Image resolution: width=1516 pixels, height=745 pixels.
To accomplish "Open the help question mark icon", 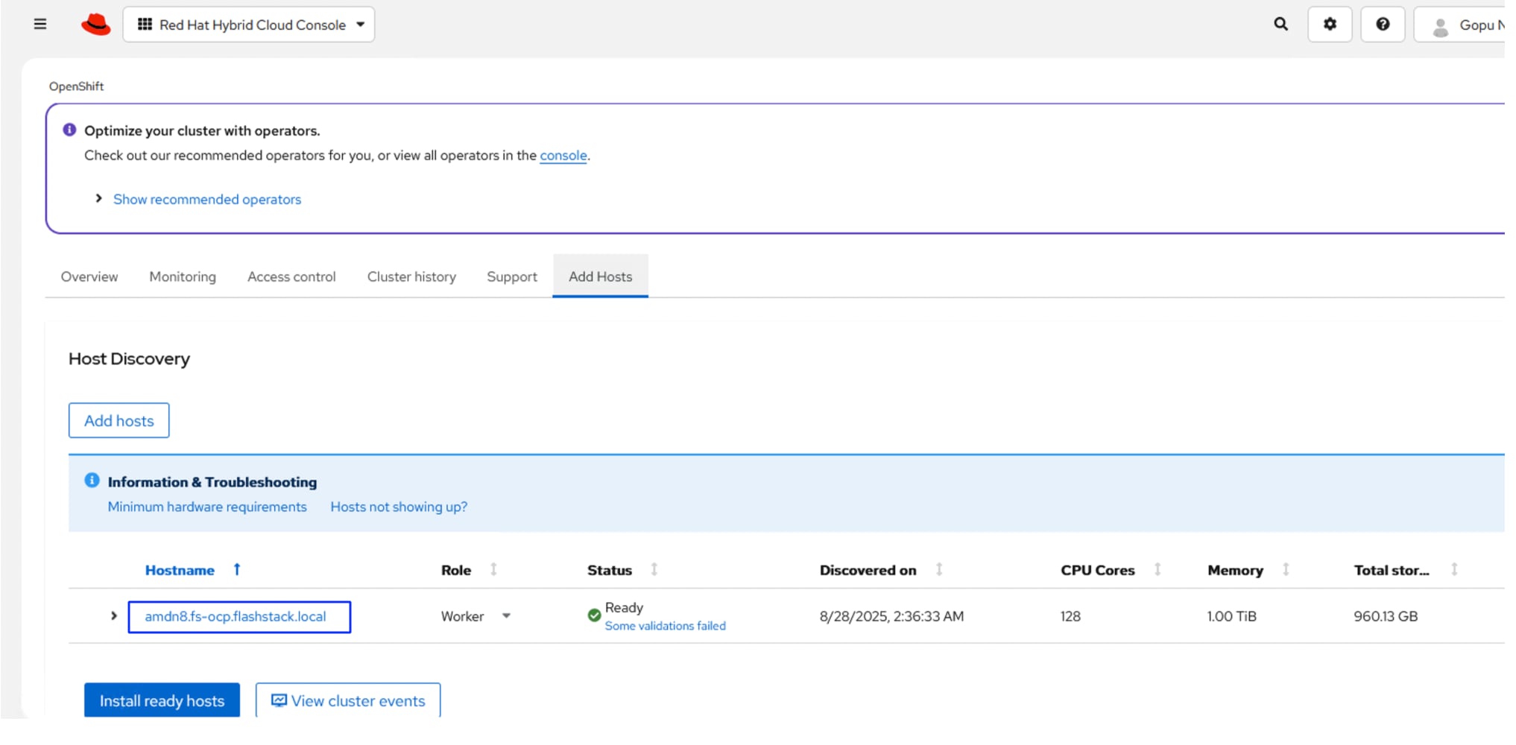I will pyautogui.click(x=1383, y=25).
